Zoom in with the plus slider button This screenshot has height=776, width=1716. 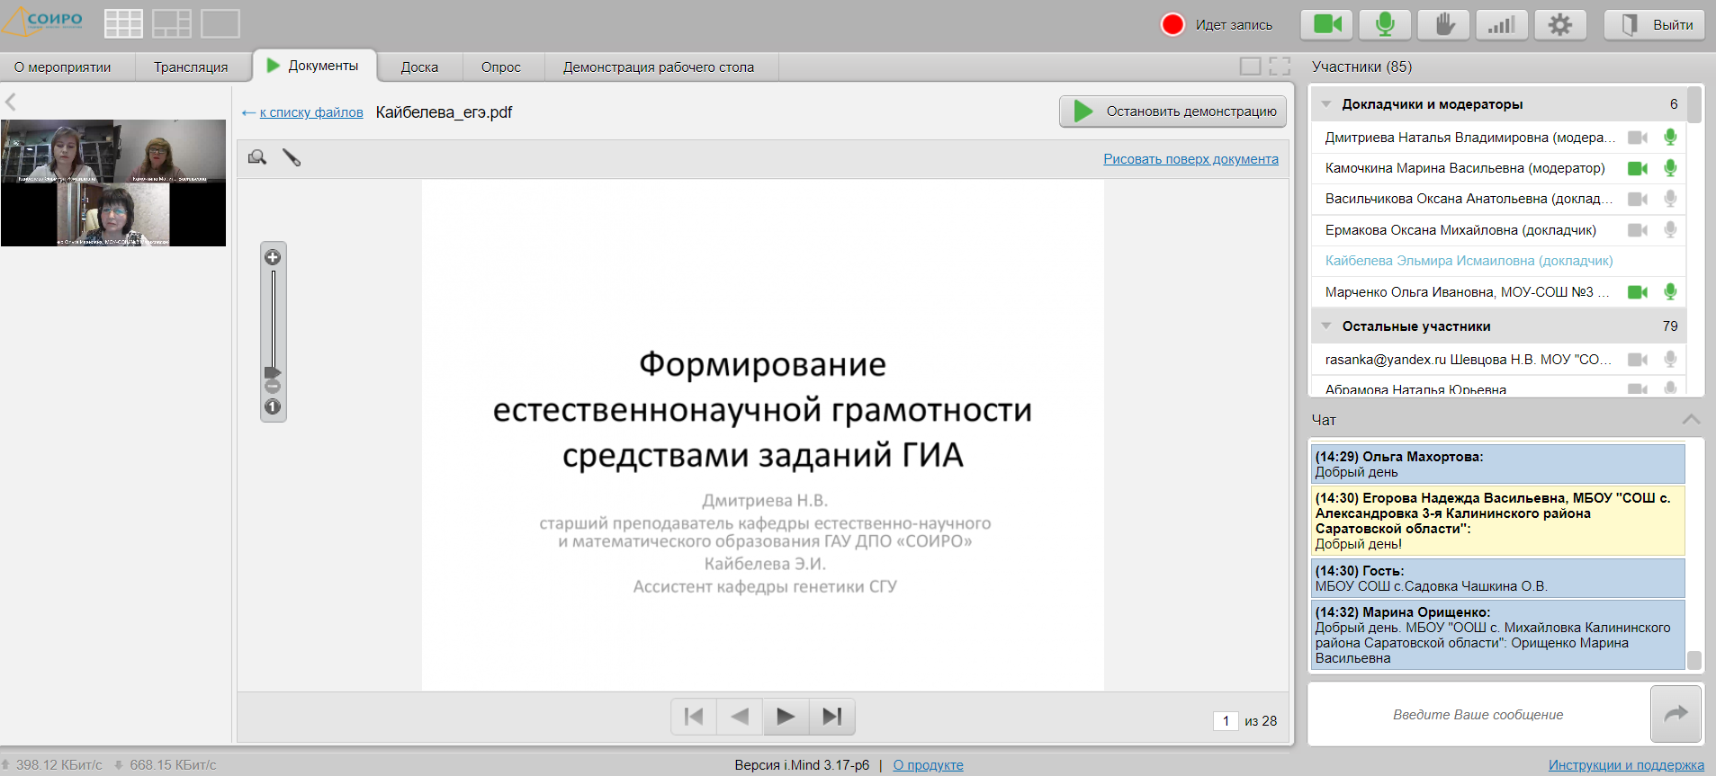pos(273,257)
